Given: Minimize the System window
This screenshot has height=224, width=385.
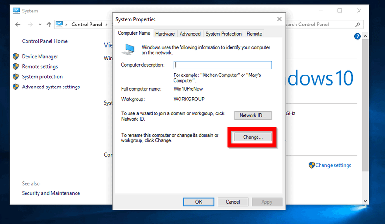Looking at the screenshot, I should [321, 11].
